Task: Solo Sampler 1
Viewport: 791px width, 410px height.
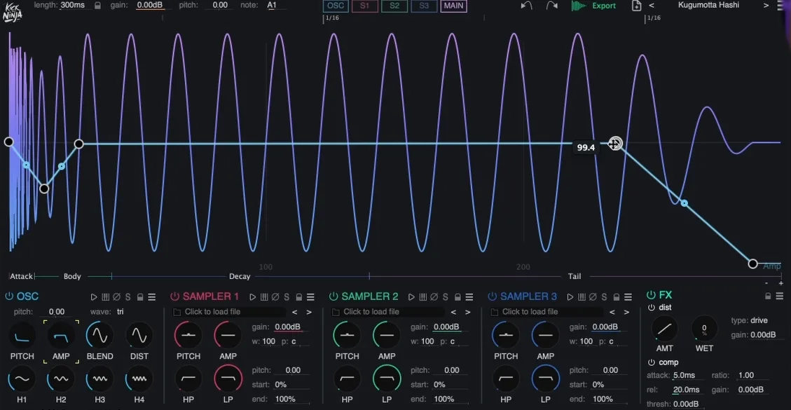Action: click(x=287, y=297)
